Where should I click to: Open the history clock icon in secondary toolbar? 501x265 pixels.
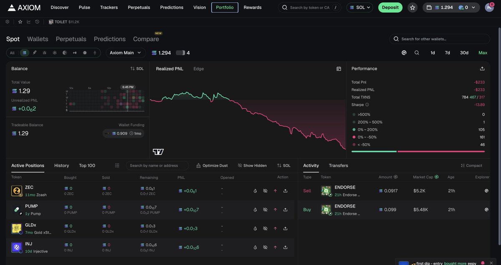(x=37, y=22)
